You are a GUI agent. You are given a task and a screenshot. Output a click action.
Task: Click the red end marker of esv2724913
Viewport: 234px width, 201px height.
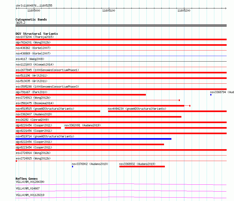coord(179,100)
